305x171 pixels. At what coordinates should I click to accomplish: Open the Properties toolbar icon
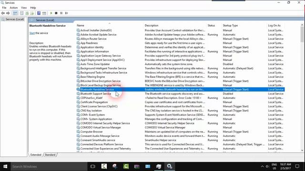(x=22, y=13)
